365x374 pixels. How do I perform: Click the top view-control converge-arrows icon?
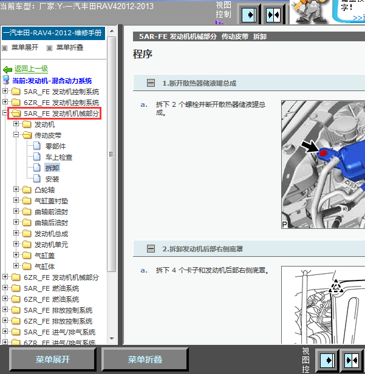[273, 15]
